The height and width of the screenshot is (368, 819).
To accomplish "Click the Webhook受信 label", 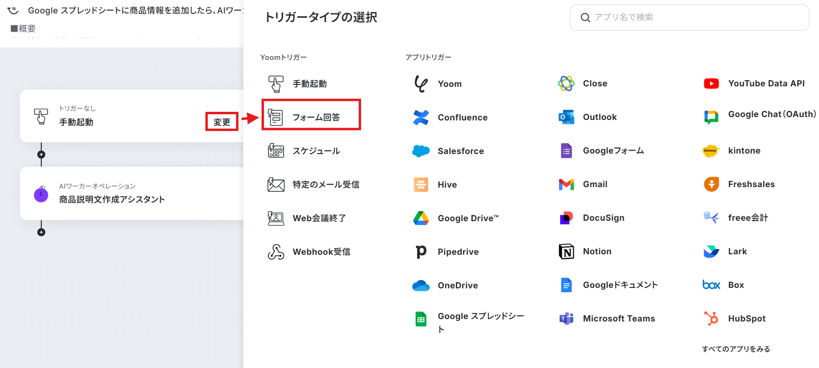I will (x=322, y=252).
